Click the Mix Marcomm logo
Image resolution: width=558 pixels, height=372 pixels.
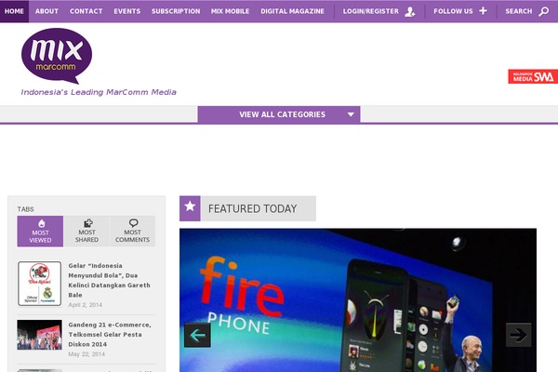click(57, 56)
